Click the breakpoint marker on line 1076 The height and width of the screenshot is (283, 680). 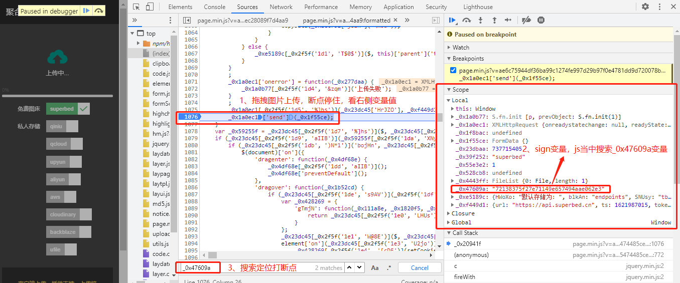(190, 117)
